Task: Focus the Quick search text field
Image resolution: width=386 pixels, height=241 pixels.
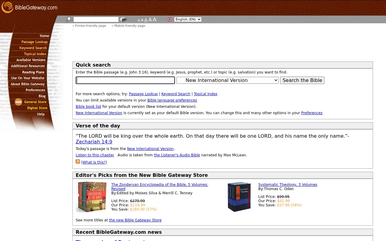Action: tap(125, 80)
